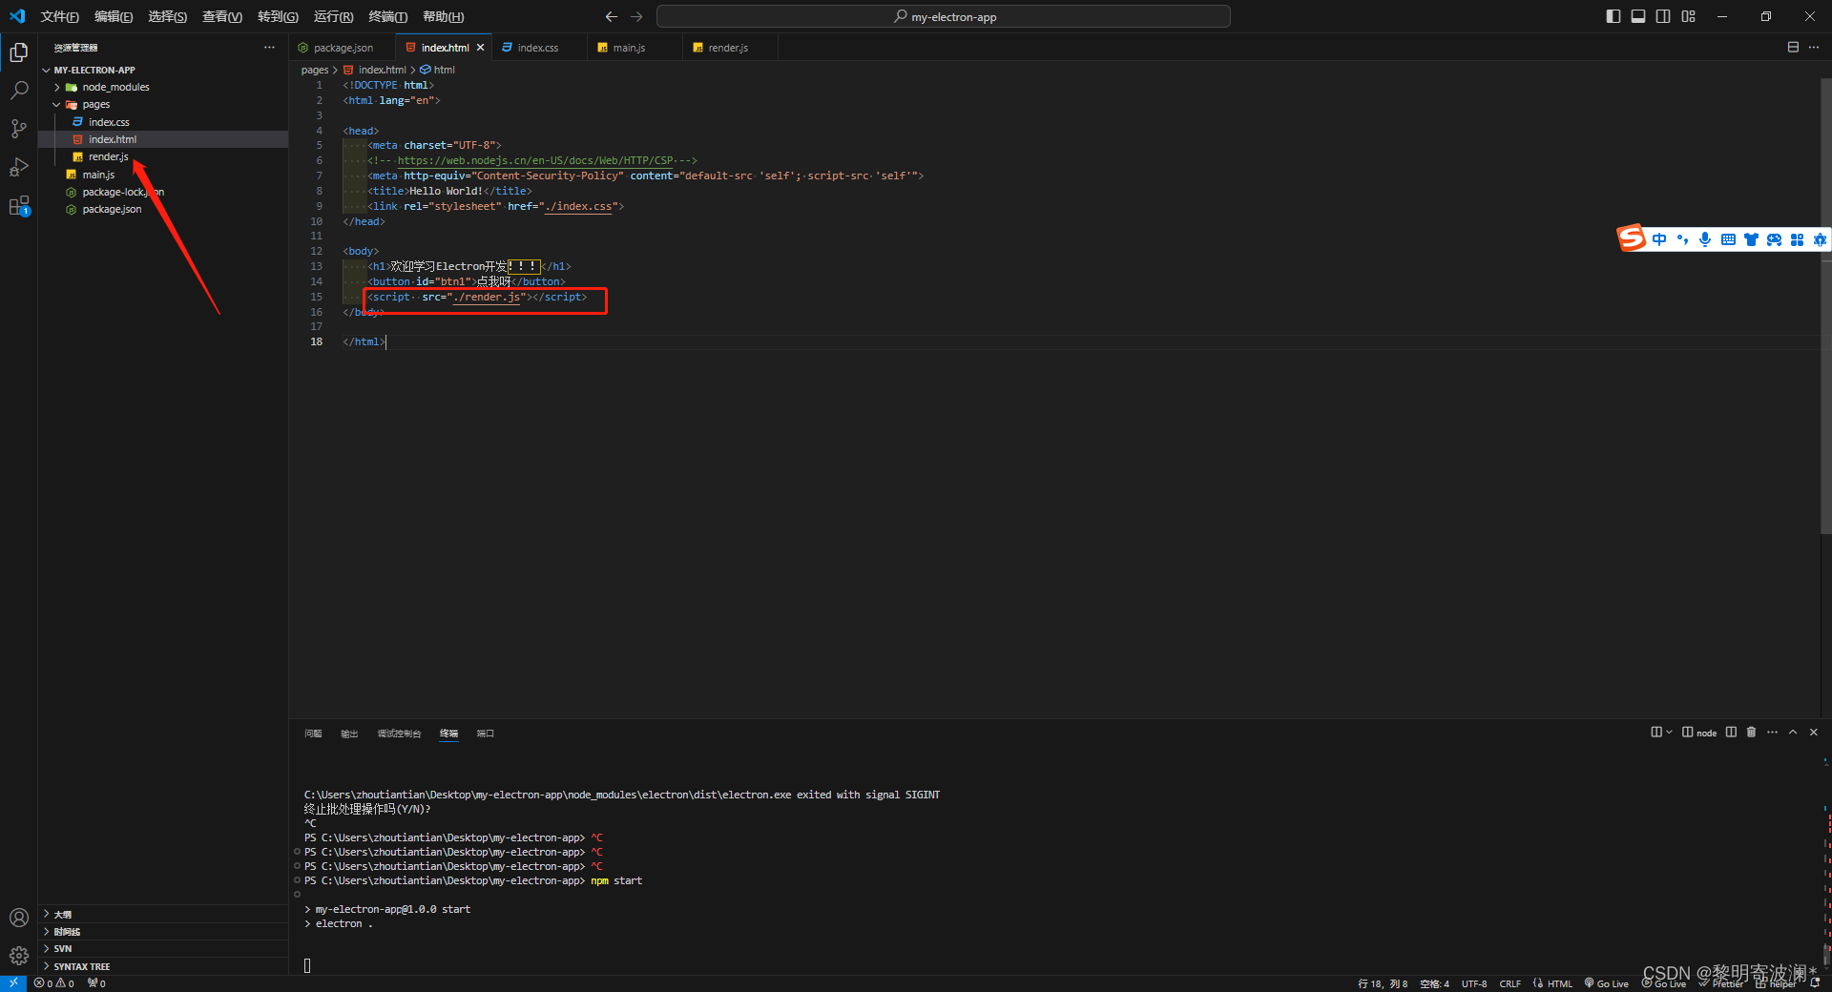Viewport: 1832px width, 992px height.
Task: Open the Accounts menu icon
Action: (x=18, y=918)
